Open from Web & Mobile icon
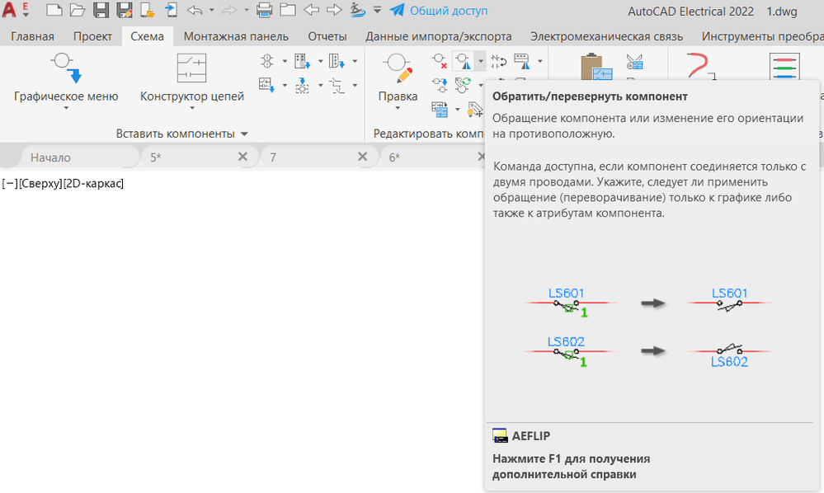 tap(148, 10)
